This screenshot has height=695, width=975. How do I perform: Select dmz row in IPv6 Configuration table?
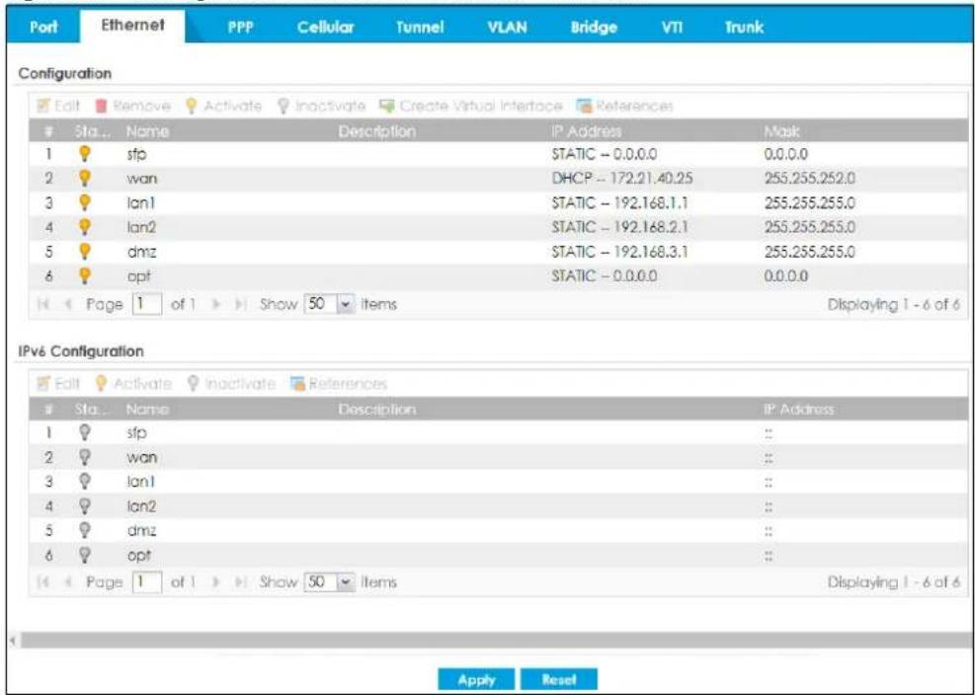(x=499, y=530)
